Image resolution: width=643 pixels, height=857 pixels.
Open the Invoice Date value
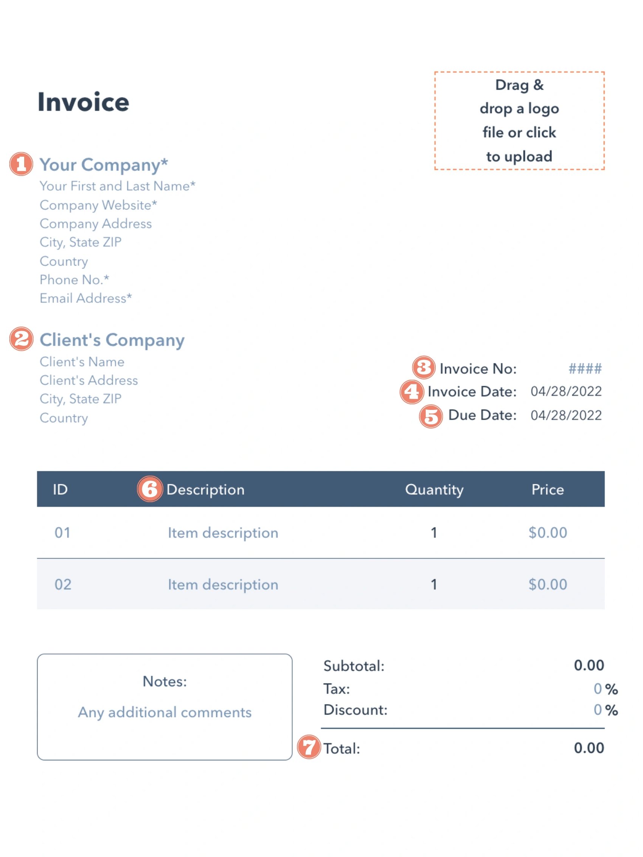coord(566,391)
